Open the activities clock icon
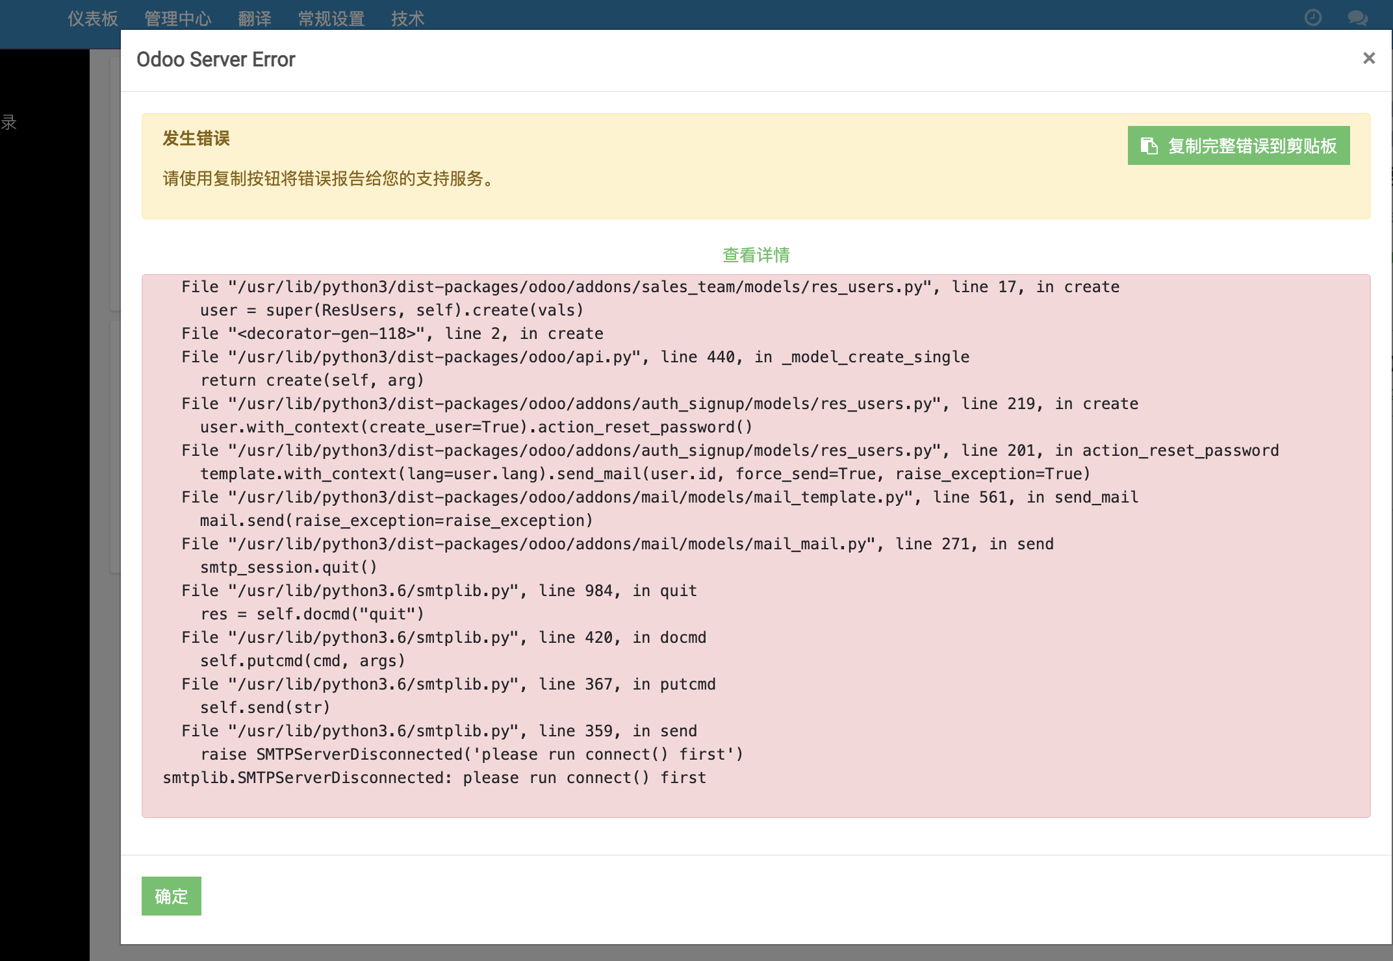Screen dimensions: 1393x961 [1312, 18]
